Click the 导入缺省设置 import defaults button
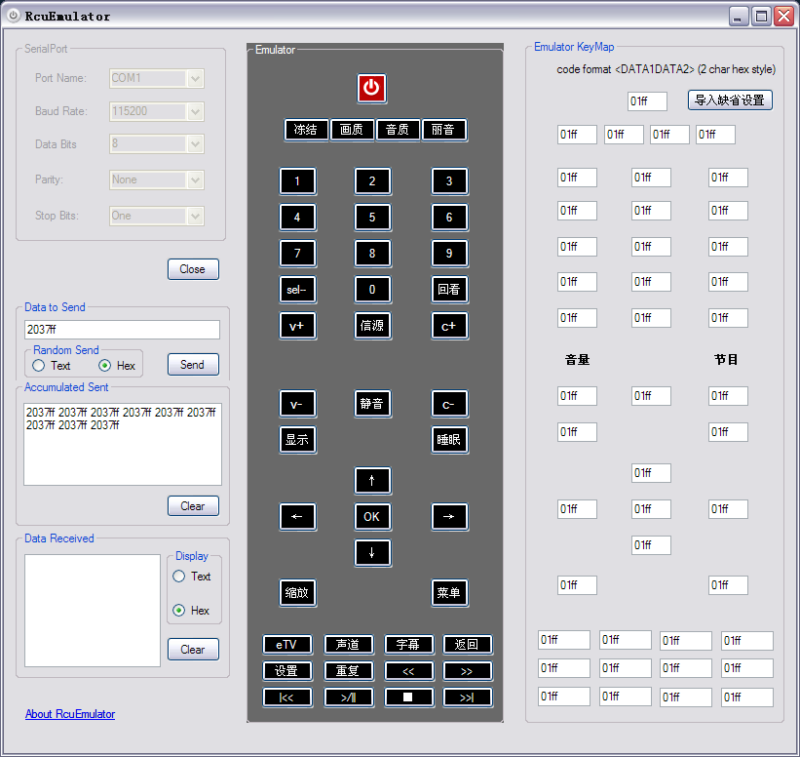 [x=730, y=100]
